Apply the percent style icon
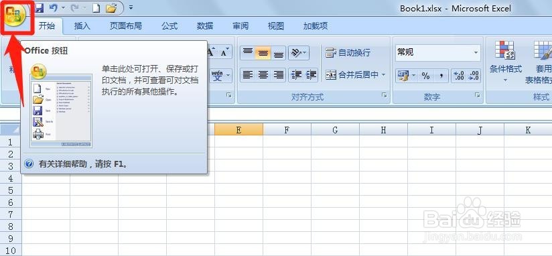This screenshot has width=552, height=256. [425, 75]
